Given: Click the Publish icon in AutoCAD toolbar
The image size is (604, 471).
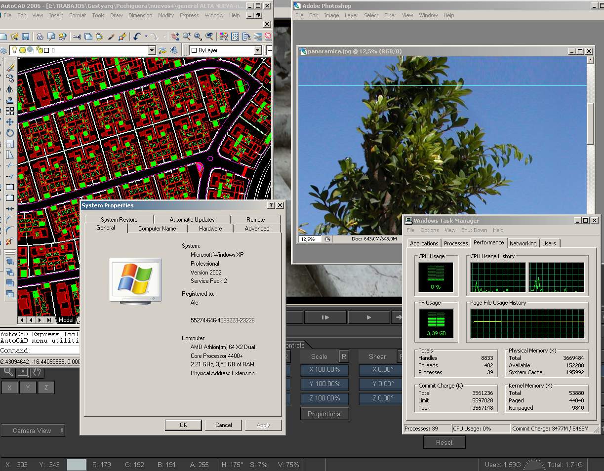Looking at the screenshot, I should click(x=62, y=37).
